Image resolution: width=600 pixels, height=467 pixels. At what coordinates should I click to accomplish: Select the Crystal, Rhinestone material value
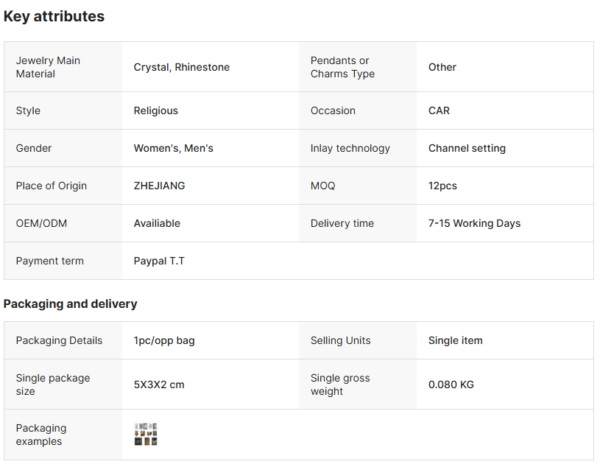click(181, 67)
